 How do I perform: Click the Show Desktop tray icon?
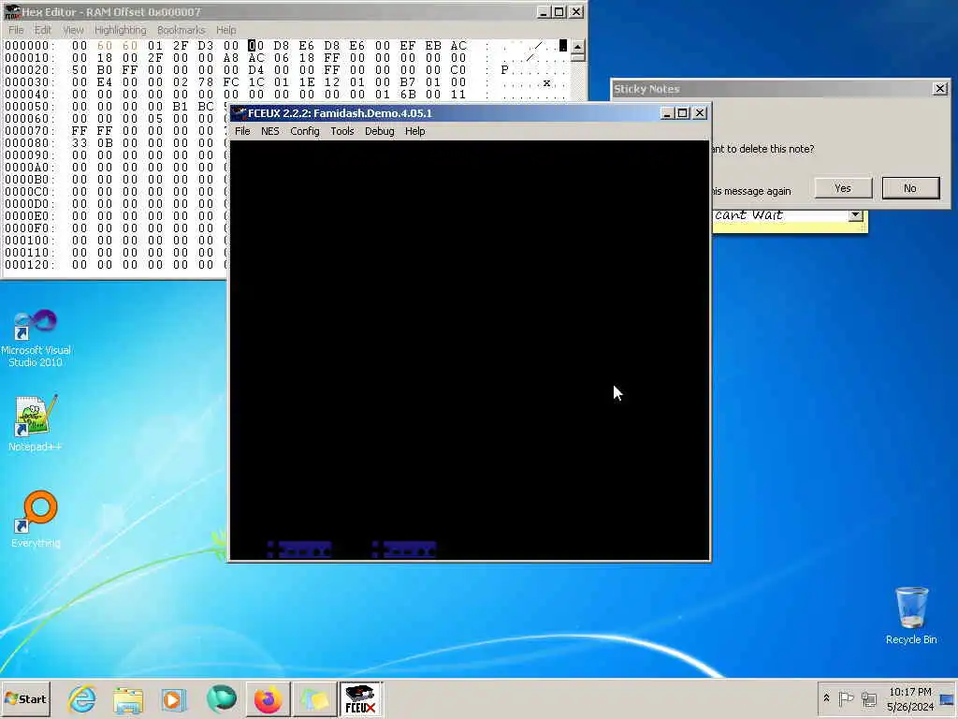[x=947, y=698]
